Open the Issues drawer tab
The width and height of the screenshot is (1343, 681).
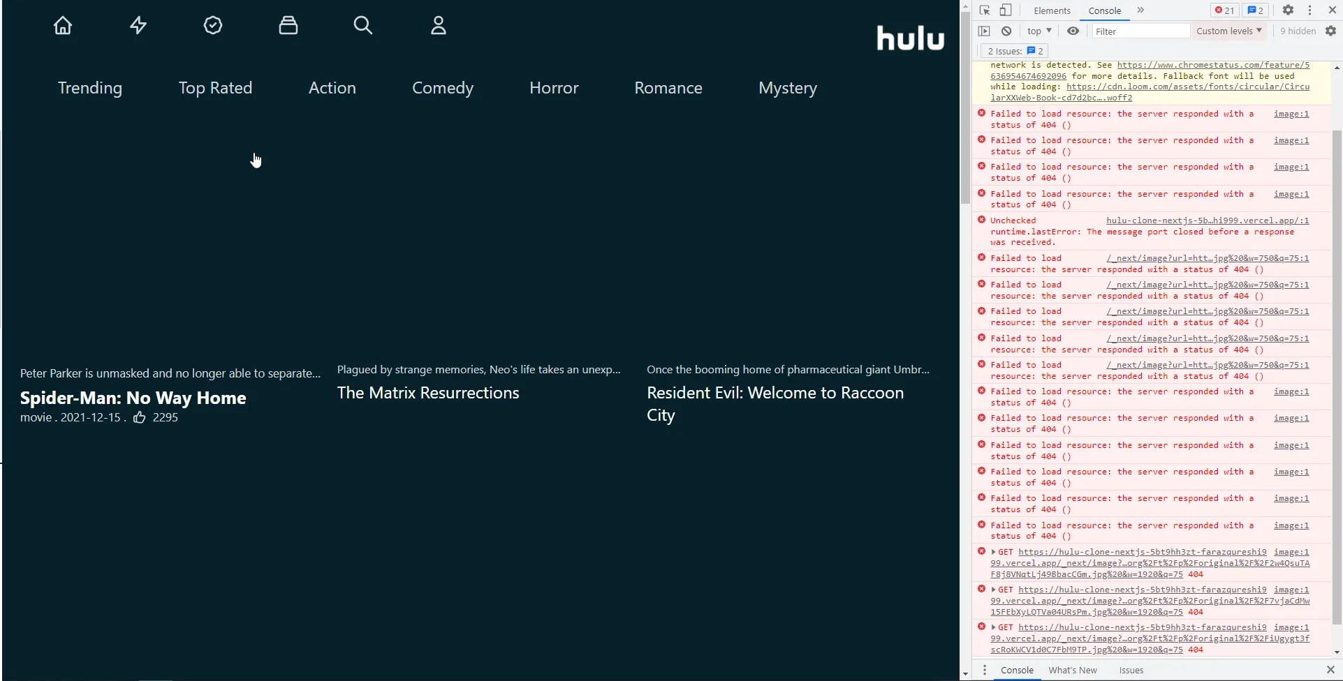tap(1131, 670)
